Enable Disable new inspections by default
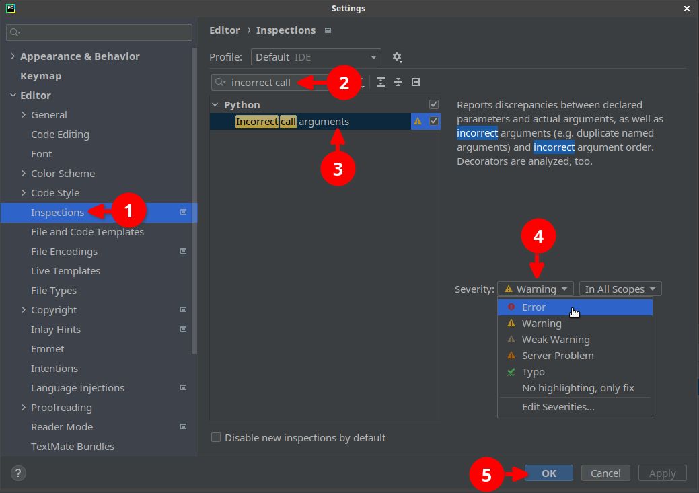The width and height of the screenshot is (699, 493). (x=216, y=437)
